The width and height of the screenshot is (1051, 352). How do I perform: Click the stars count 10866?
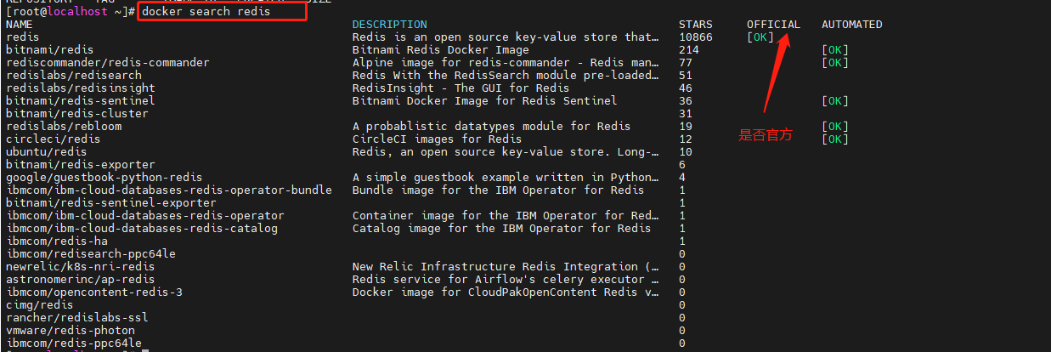click(x=696, y=37)
